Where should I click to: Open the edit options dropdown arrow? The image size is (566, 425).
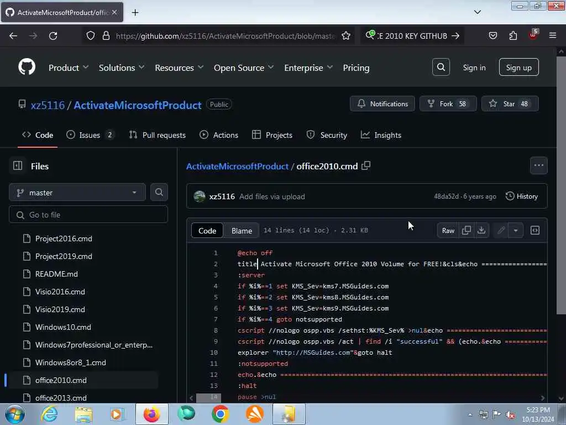tap(516, 230)
